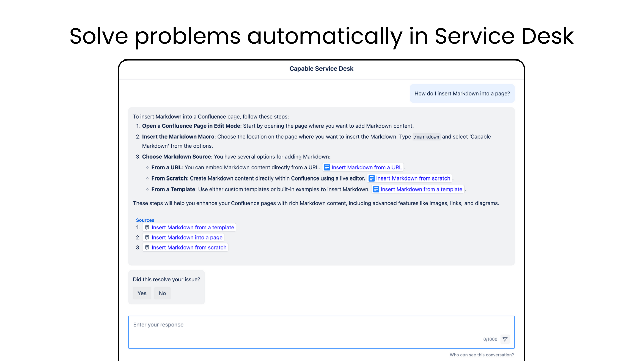Open source 3 'Insert Markdown from scratch'
Viewport: 643px width, 361px height.
[x=189, y=247]
